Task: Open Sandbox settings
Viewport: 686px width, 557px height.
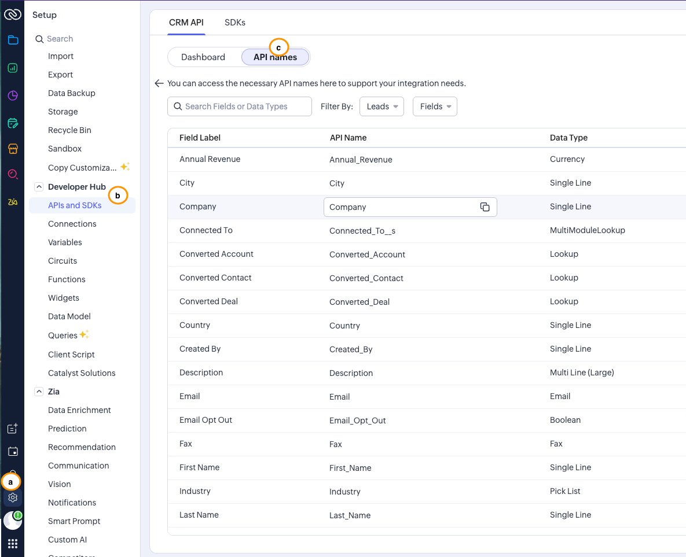Action: [x=65, y=149]
